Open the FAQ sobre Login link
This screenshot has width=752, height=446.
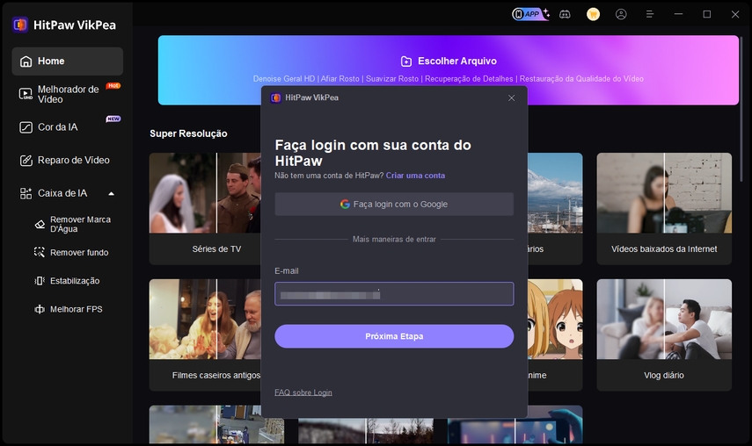tap(303, 392)
